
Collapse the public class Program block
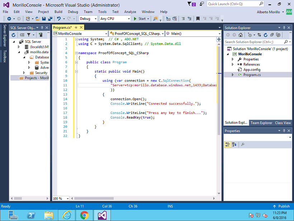(76, 63)
